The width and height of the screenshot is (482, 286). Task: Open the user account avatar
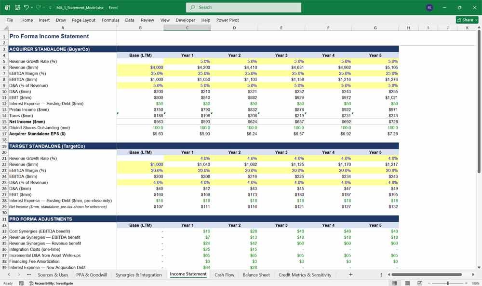point(429,7)
